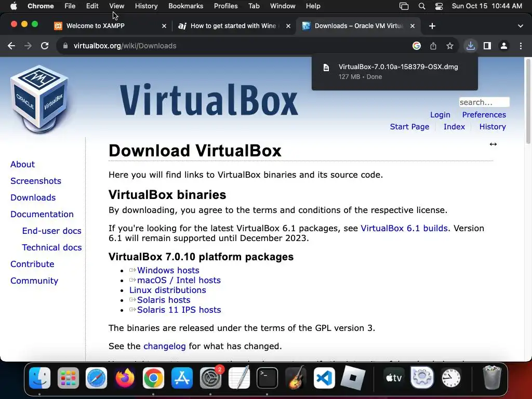
Task: Click the address bar lock icon
Action: pos(65,46)
